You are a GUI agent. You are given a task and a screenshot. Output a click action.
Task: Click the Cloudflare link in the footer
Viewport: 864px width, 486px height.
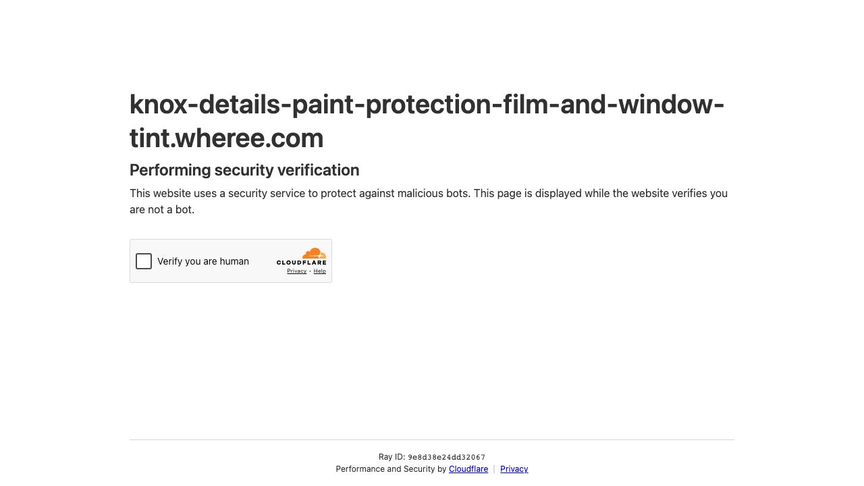point(468,469)
